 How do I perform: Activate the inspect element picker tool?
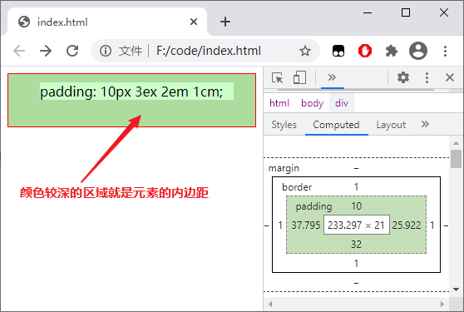[x=277, y=78]
